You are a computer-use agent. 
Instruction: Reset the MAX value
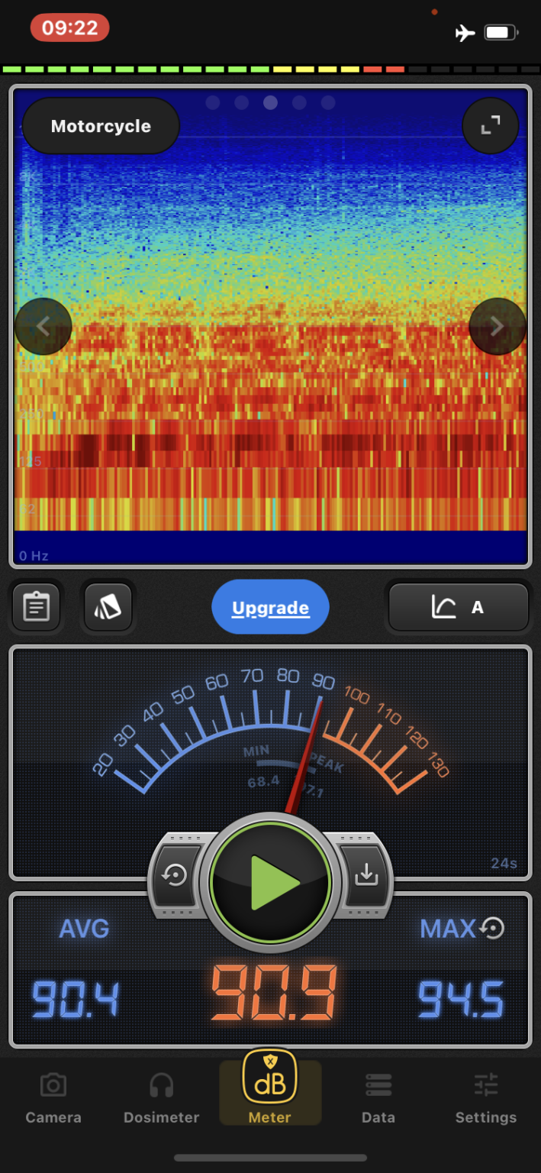493,928
